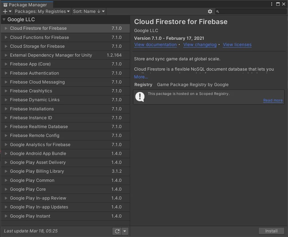
Task: Click Read more about scoped registries
Action: tap(273, 100)
